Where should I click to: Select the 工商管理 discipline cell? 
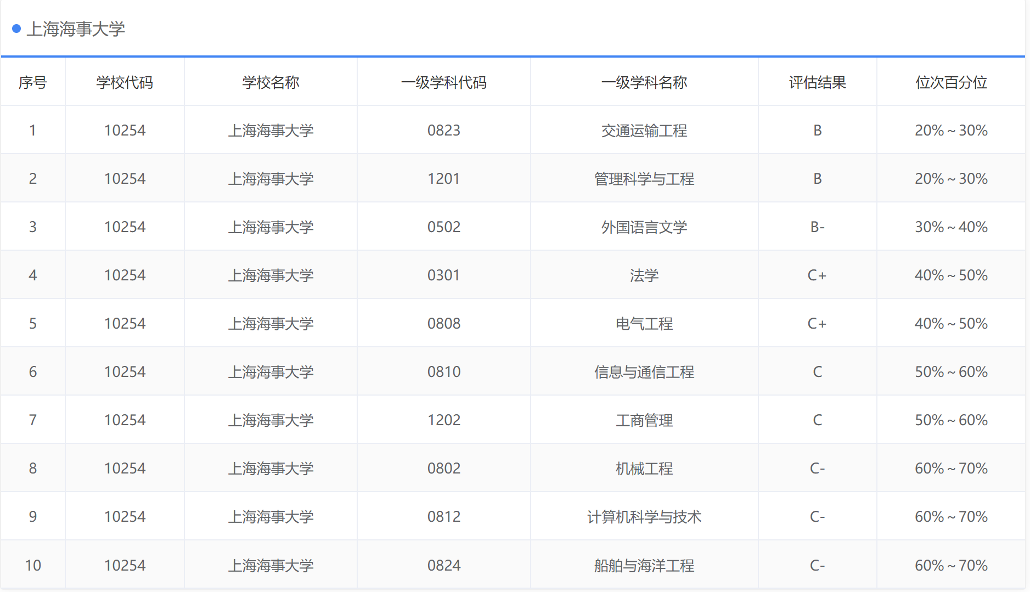(645, 420)
